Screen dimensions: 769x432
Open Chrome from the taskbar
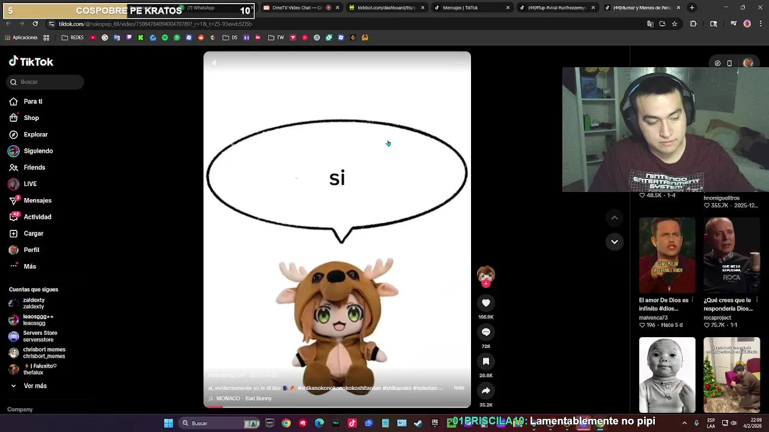(x=286, y=423)
